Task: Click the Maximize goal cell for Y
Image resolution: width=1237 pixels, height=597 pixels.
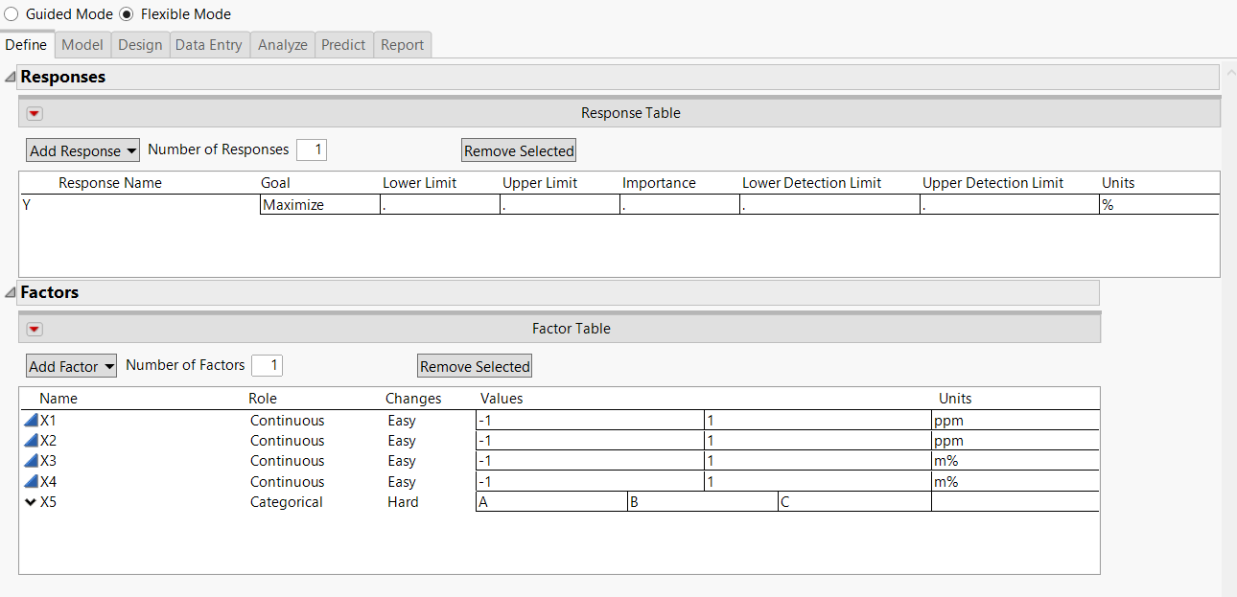Action: pyautogui.click(x=319, y=205)
